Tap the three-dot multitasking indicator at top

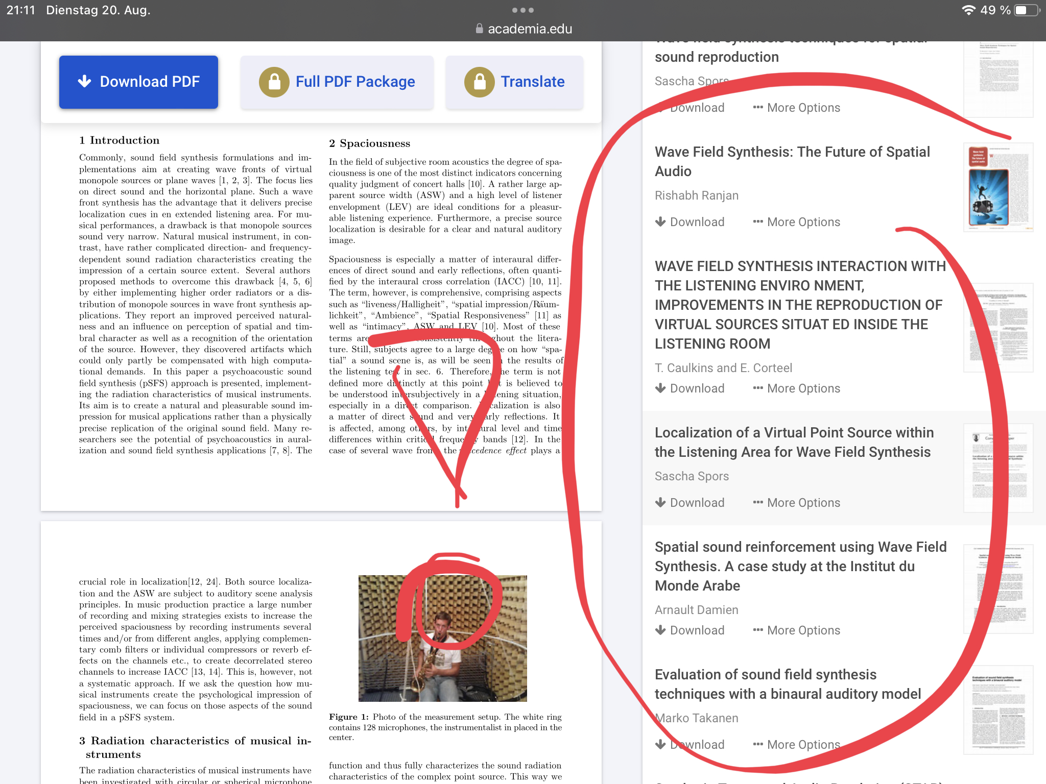click(x=523, y=10)
